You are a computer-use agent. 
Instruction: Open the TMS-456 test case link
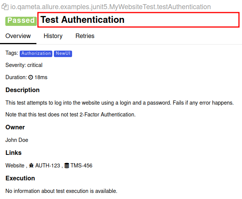[x=81, y=166]
